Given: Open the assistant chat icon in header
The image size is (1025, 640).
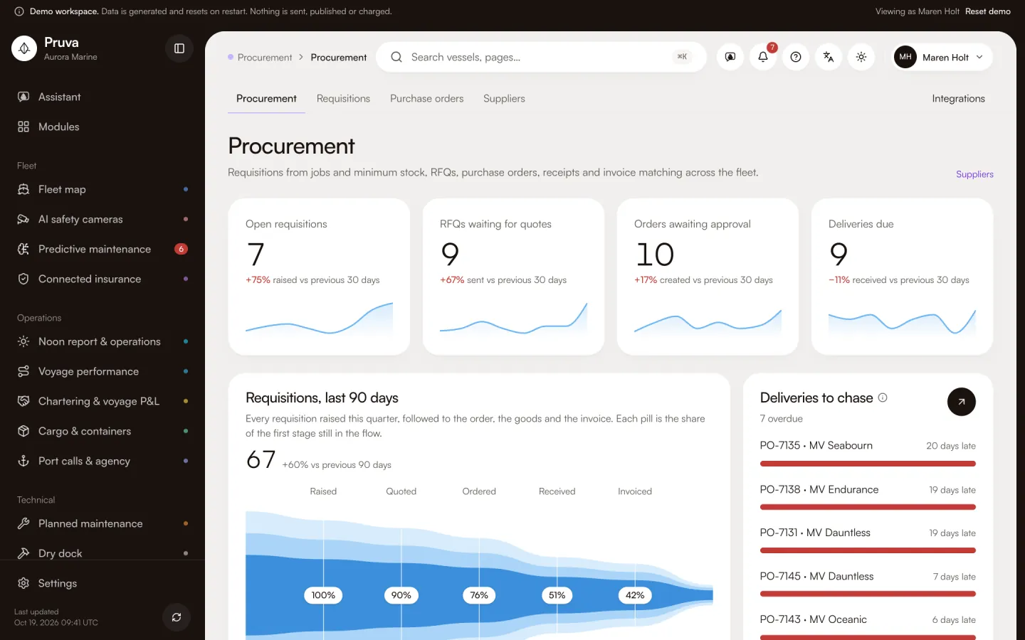Looking at the screenshot, I should pos(730,57).
